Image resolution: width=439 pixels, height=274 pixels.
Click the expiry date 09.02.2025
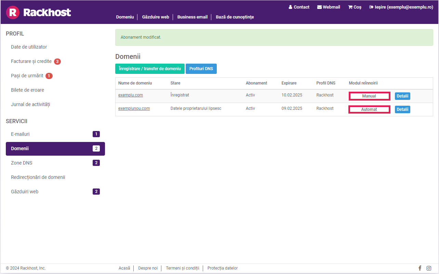[292, 108]
